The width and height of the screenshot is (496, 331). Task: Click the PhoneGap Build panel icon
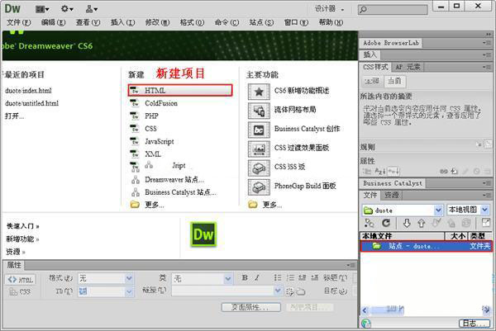pyautogui.click(x=259, y=186)
